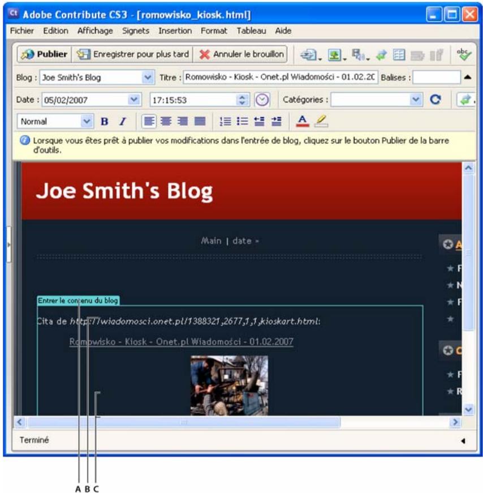
Task: Refresh the categories list
Action: click(x=435, y=100)
